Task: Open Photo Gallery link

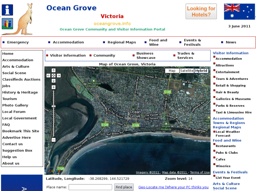Action: click(15, 105)
